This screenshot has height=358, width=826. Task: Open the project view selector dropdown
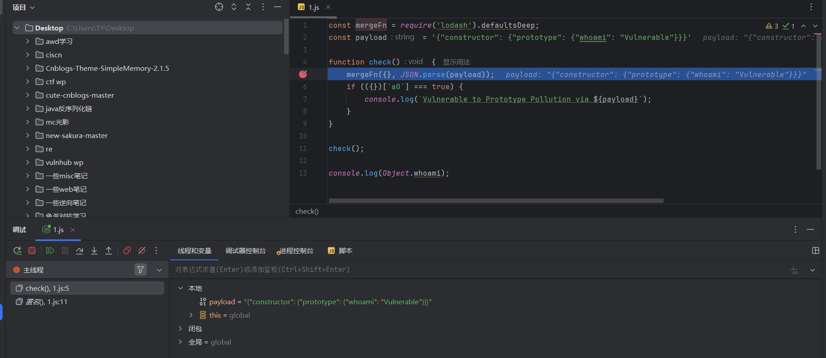(x=23, y=7)
